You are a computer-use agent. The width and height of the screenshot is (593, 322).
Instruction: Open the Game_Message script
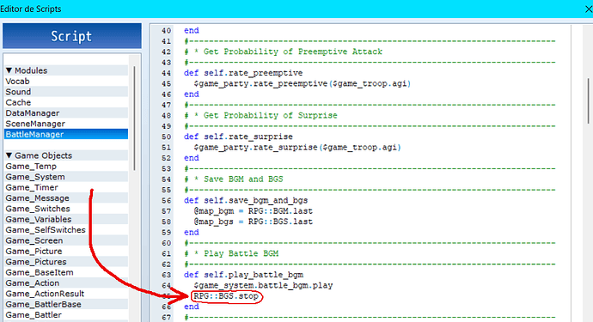coord(66,198)
